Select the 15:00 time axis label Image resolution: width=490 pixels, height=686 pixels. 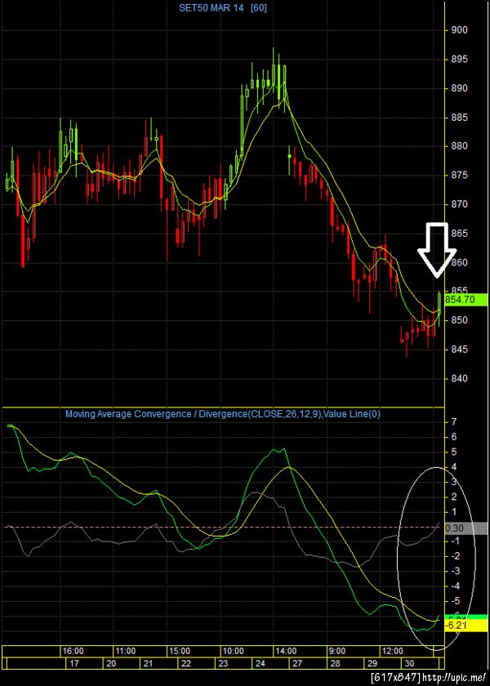(x=180, y=651)
